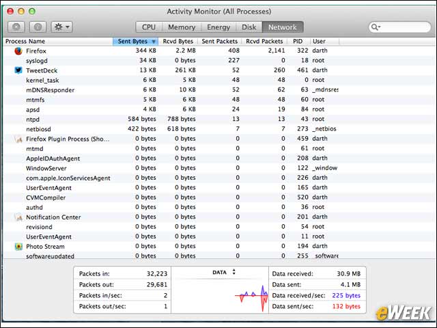
Task: Open the search magnifier options
Action: click(x=376, y=27)
